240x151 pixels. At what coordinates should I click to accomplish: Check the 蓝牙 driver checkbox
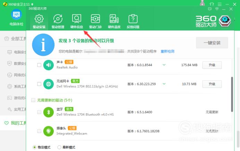click(39, 112)
